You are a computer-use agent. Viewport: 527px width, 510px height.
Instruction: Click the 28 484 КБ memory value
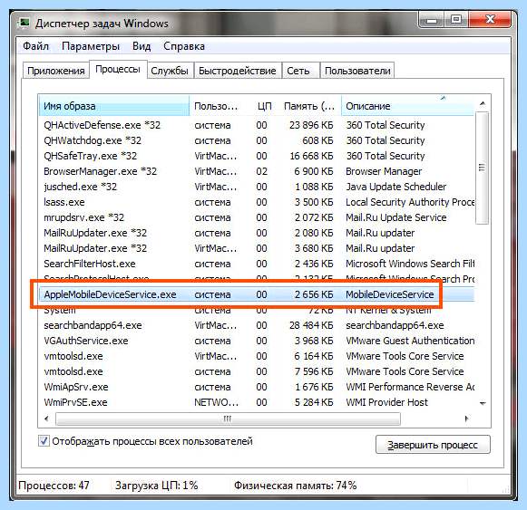coord(311,325)
